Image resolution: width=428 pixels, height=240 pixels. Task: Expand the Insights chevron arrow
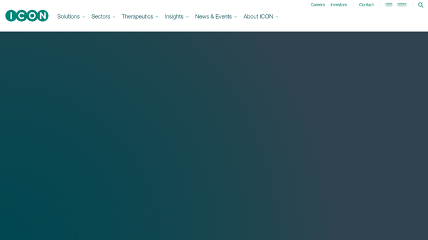point(187,17)
